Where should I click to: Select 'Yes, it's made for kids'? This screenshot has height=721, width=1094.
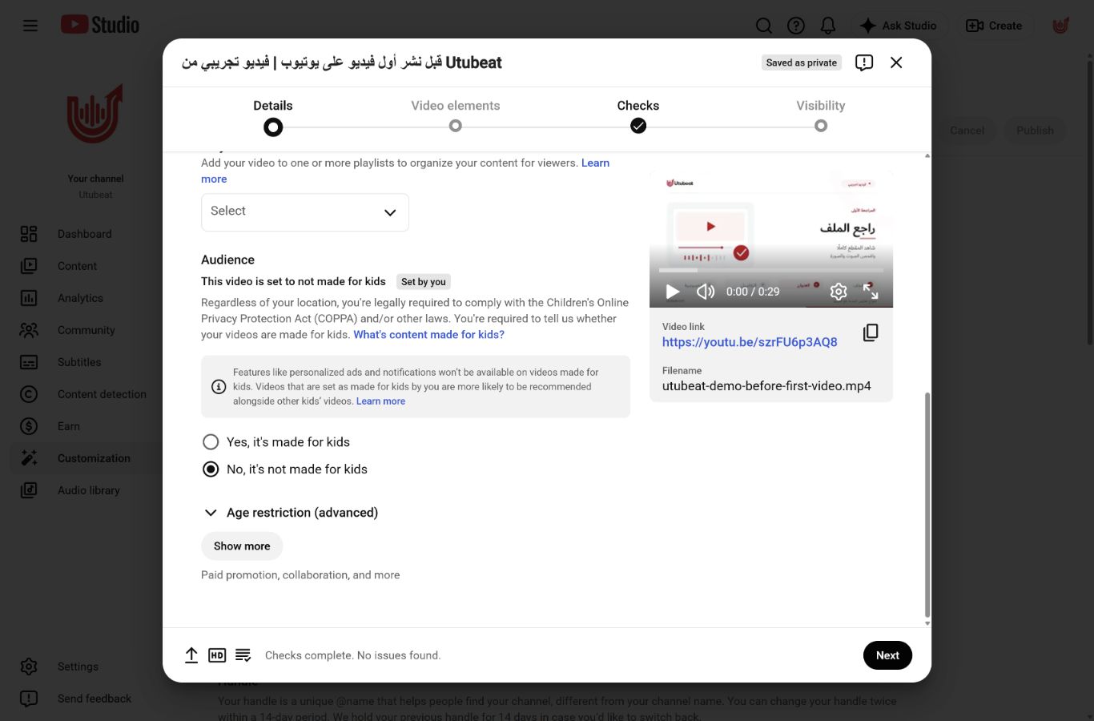211,442
